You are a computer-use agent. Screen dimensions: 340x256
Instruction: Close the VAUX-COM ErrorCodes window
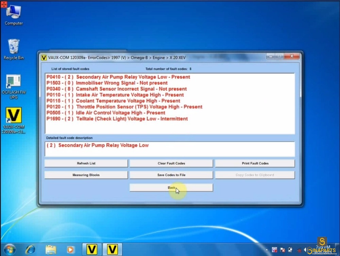click(x=292, y=56)
